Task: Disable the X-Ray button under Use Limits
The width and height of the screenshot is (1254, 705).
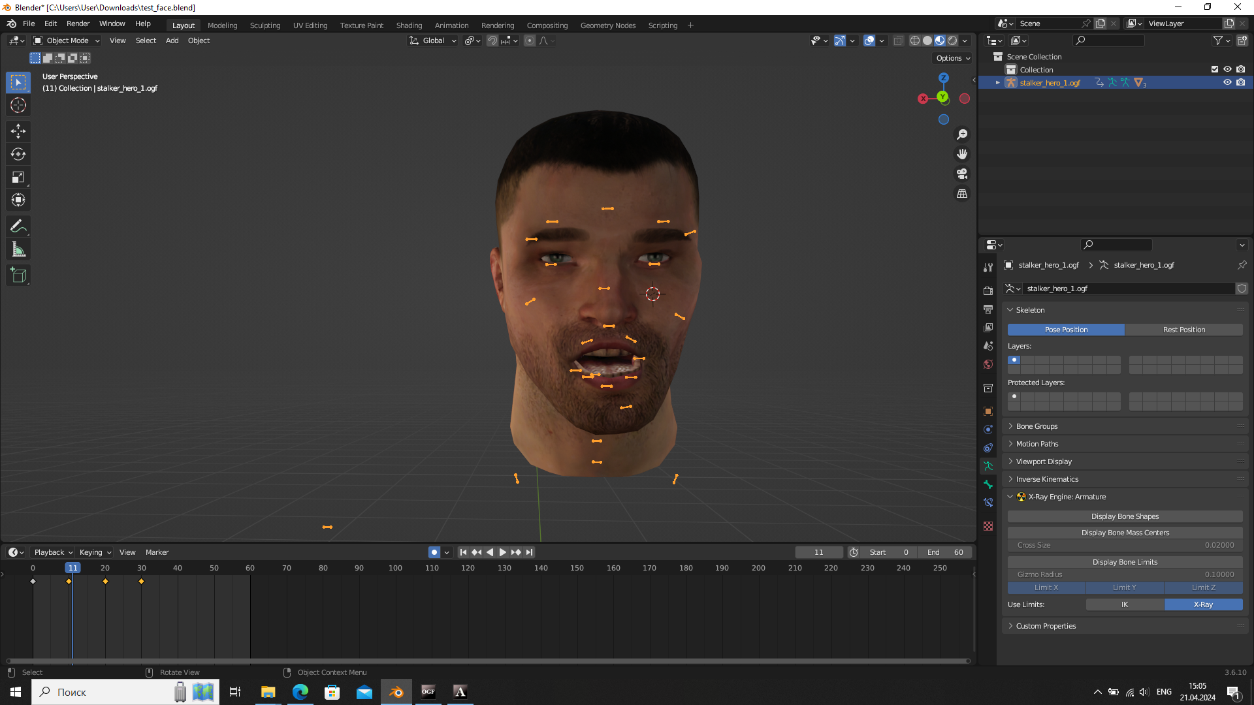Action: [x=1204, y=604]
